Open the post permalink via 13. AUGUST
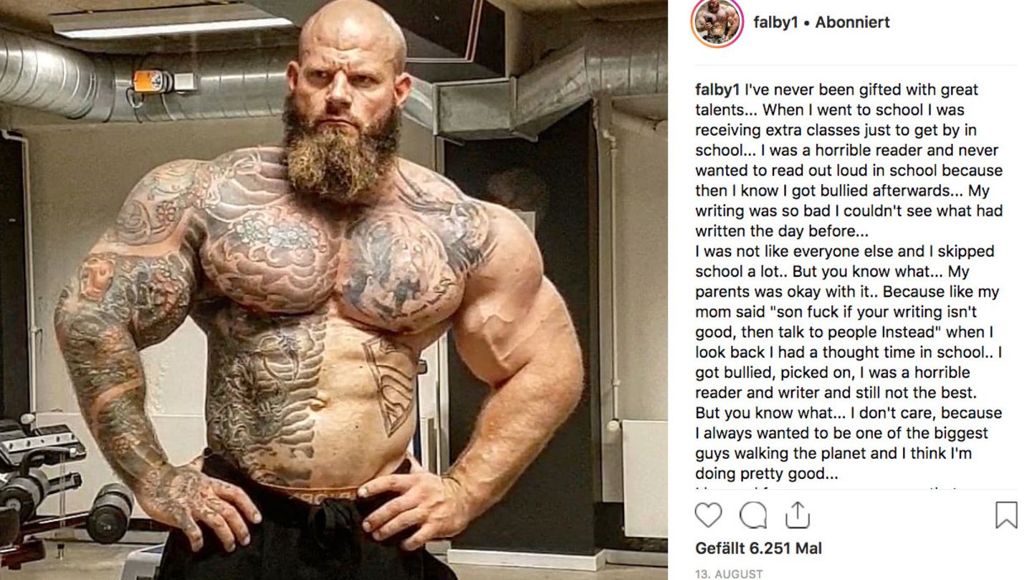 (x=729, y=574)
